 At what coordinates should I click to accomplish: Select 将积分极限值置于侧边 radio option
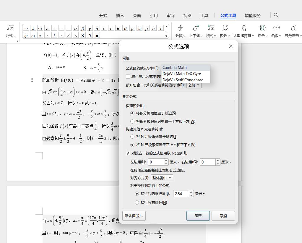(x=132, y=113)
